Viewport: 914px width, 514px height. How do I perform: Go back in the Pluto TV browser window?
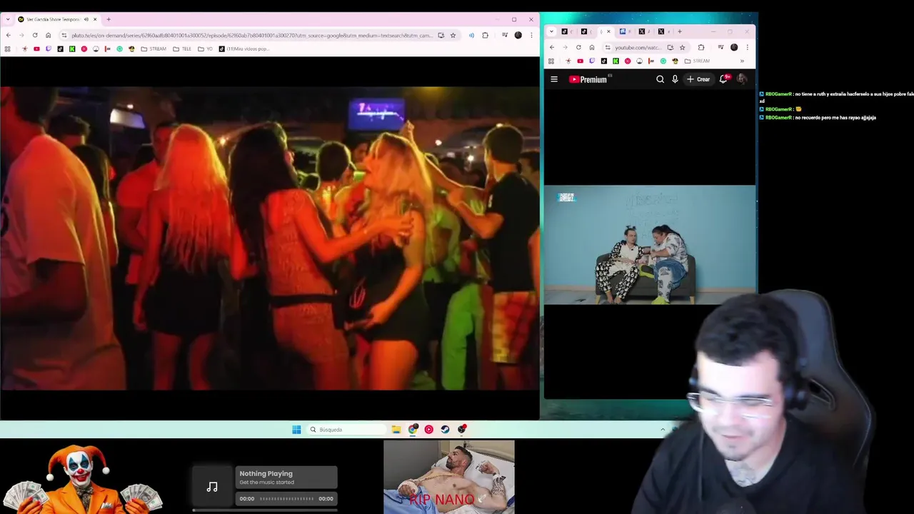[8, 35]
